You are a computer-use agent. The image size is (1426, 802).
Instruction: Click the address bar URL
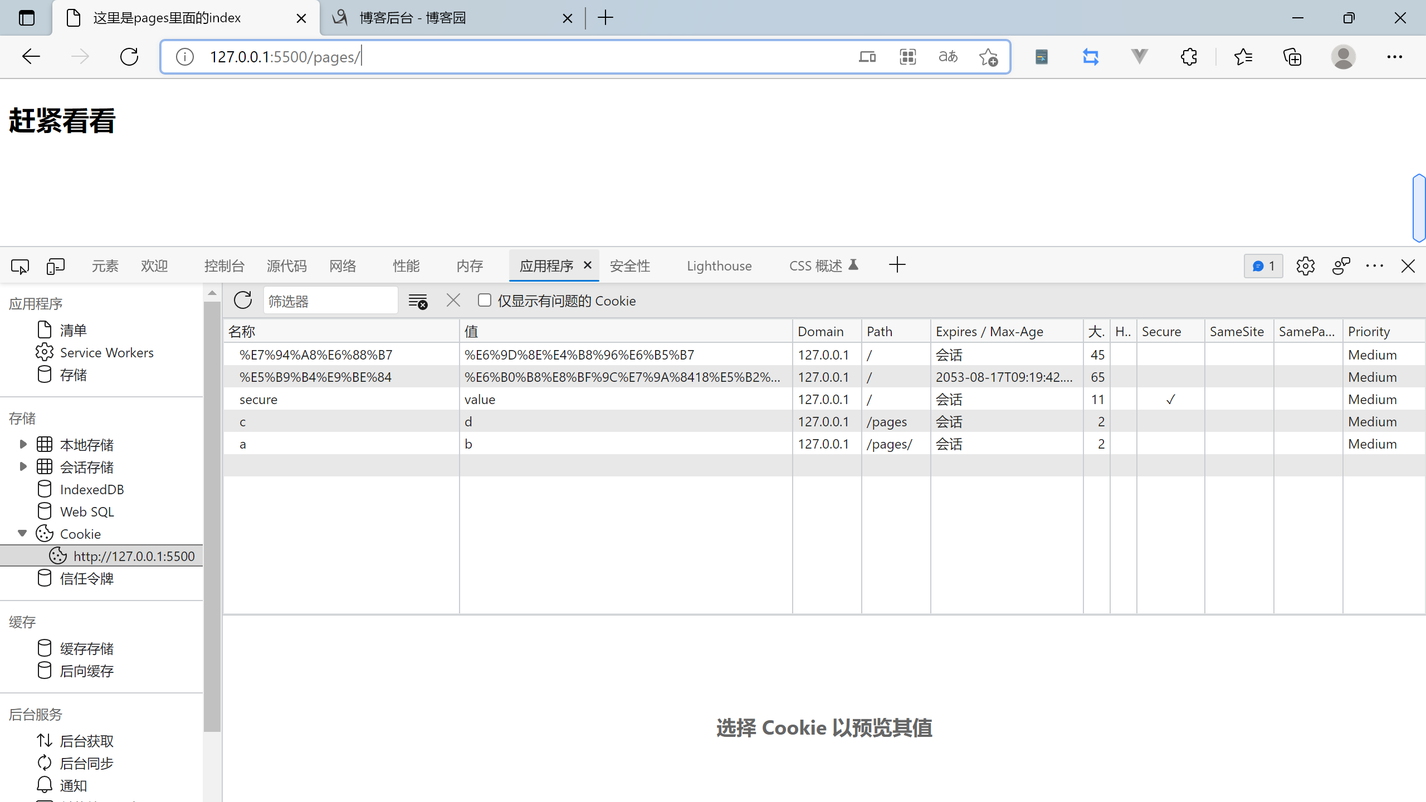click(x=285, y=57)
